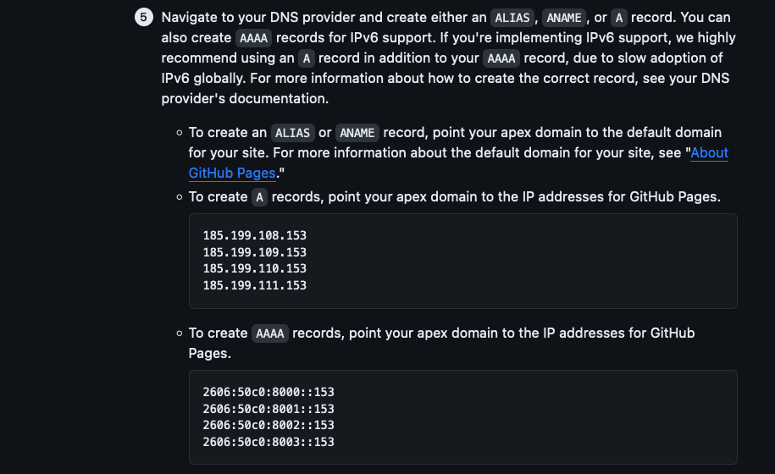Click the ANAME tag in the step 5 intro
Image resolution: width=775 pixels, height=474 pixels.
[x=563, y=18]
